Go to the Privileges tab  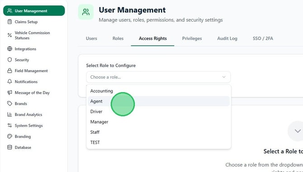tap(192, 38)
